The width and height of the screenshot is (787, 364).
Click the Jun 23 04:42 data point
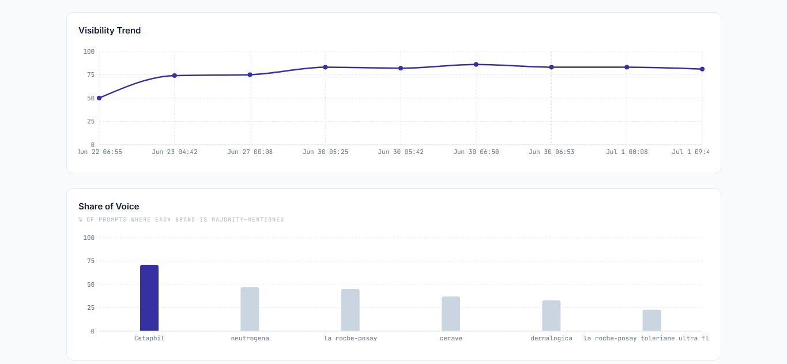tap(175, 76)
